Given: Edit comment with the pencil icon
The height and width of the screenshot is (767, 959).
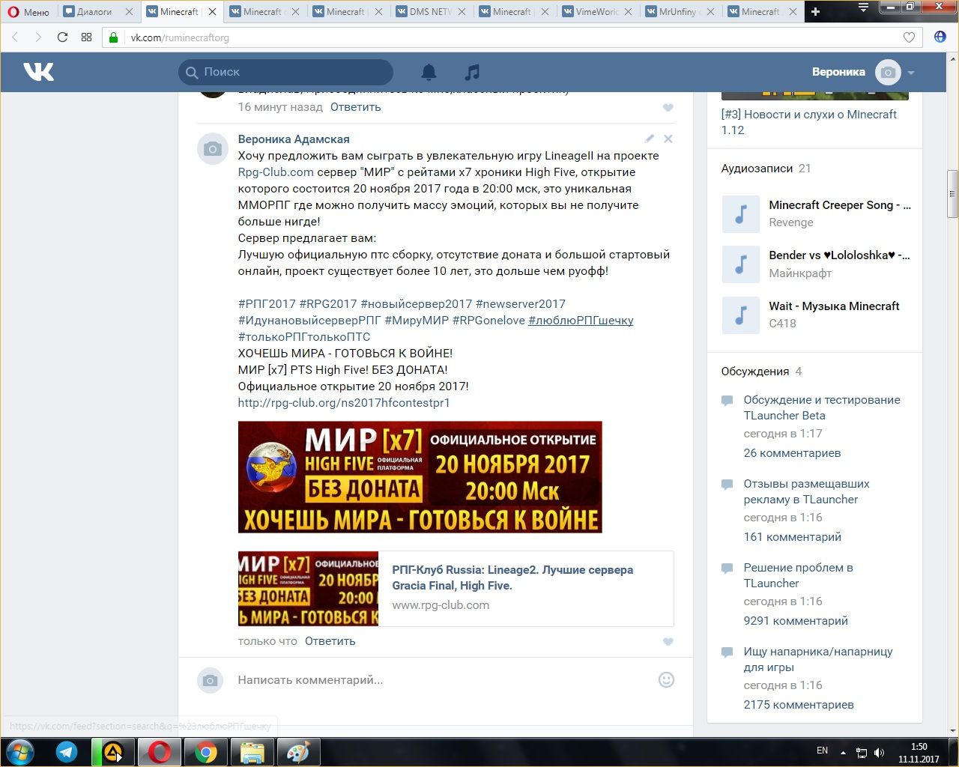Looking at the screenshot, I should click(x=649, y=139).
